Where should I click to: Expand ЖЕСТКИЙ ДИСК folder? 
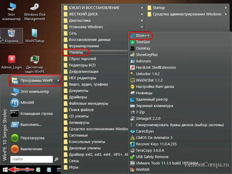[103, 14]
